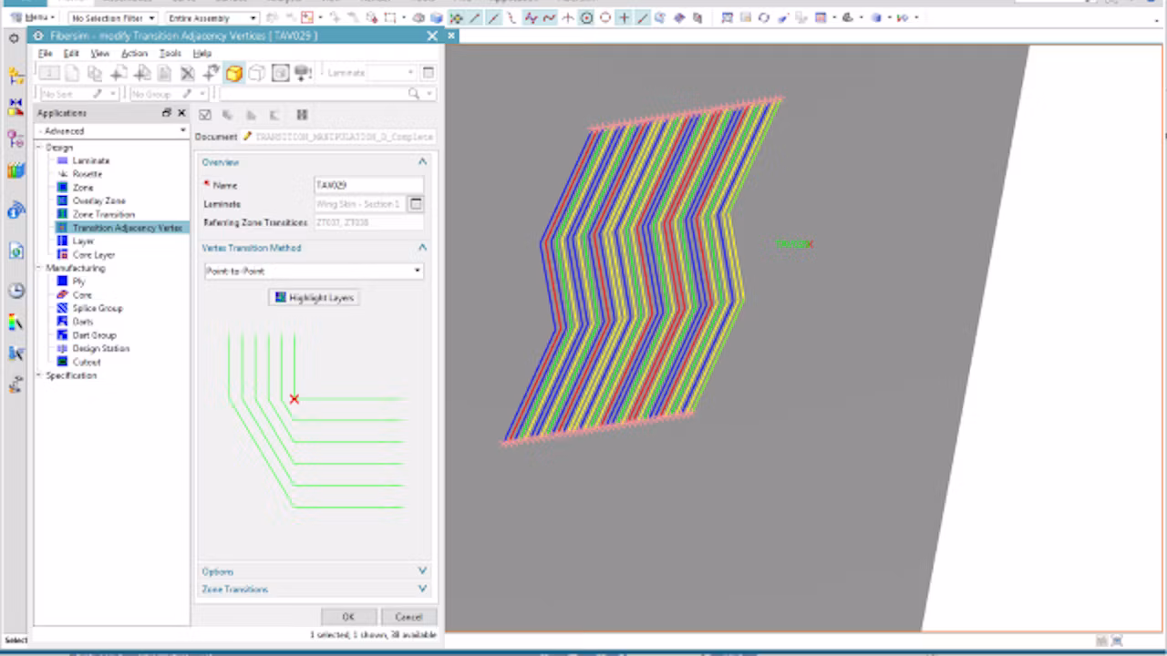Image resolution: width=1167 pixels, height=656 pixels.
Task: Close the Applications panel
Action: [181, 113]
